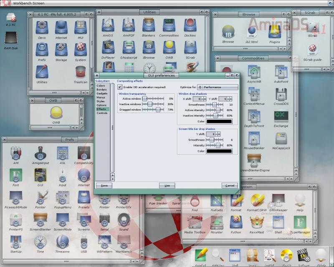The width and height of the screenshot is (334, 267).
Task: Open the RAM Disk desktop icon
Action: (x=11, y=39)
